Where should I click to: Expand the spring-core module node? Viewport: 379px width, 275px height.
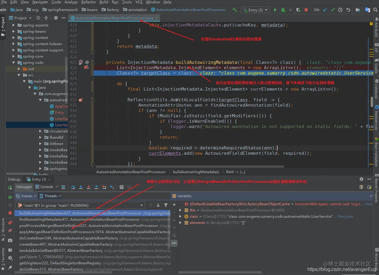(x=13, y=56)
